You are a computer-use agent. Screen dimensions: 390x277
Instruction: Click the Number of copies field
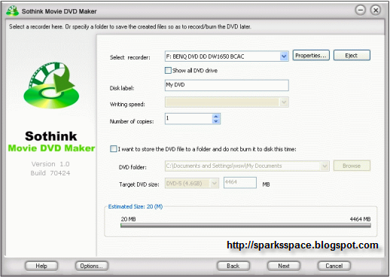point(189,119)
